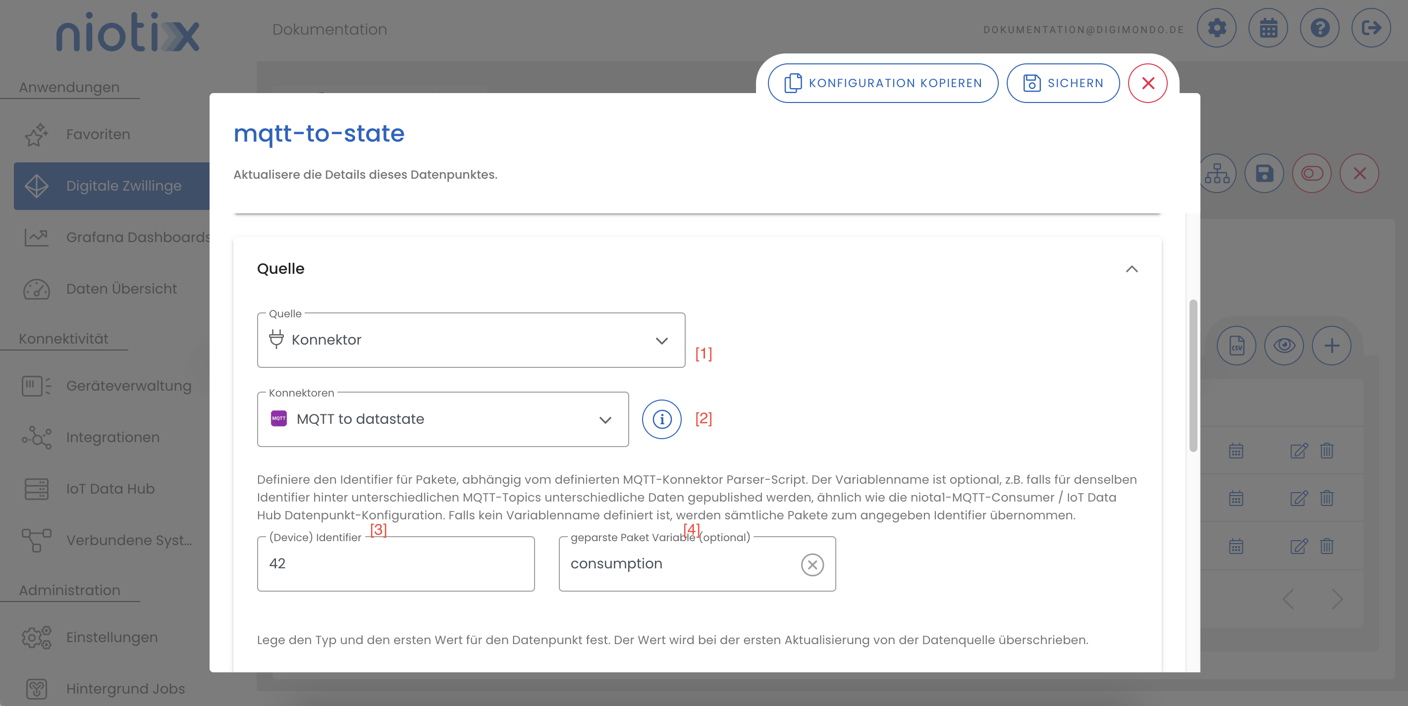The height and width of the screenshot is (706, 1408).
Task: Click the red X icon in the background page toolbar
Action: [x=1359, y=174]
